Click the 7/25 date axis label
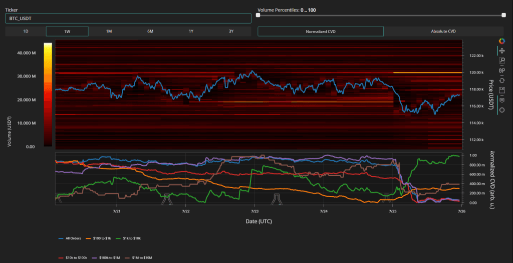Screen dimensions: 513x263 pos(393,211)
